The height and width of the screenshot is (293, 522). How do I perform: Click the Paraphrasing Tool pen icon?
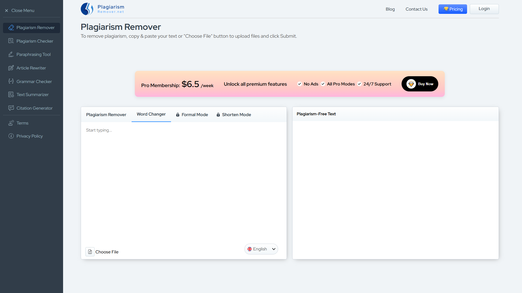tap(11, 54)
